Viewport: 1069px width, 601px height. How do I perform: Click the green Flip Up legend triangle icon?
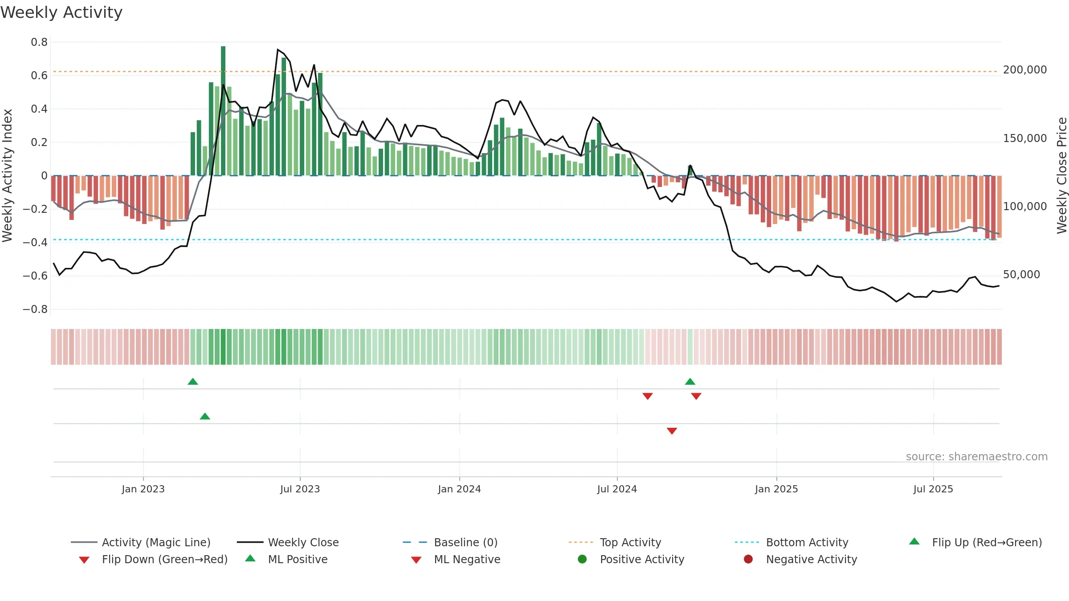pos(914,541)
